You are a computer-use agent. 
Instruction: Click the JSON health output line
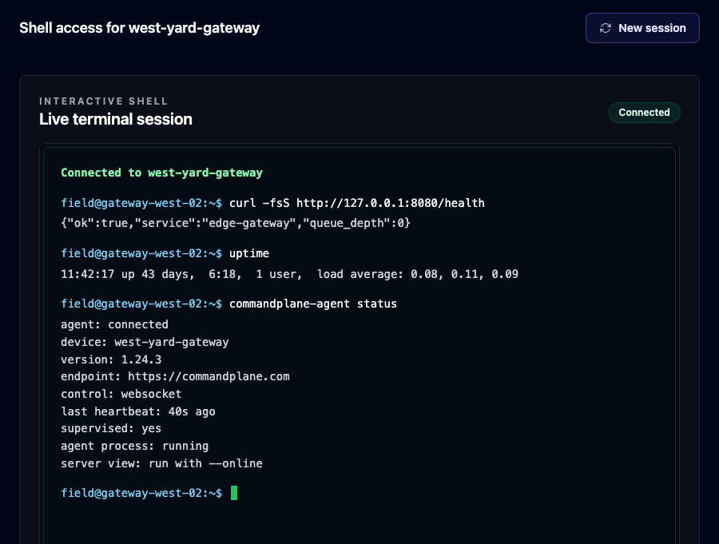236,223
